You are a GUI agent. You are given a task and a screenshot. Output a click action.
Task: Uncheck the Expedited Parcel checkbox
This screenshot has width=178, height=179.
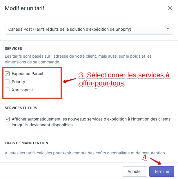[8, 74]
